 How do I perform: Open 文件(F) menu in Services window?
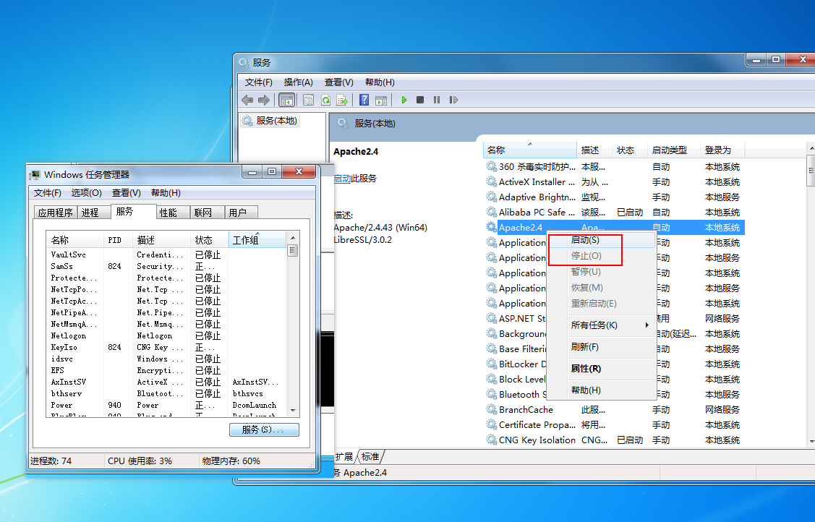pos(258,82)
